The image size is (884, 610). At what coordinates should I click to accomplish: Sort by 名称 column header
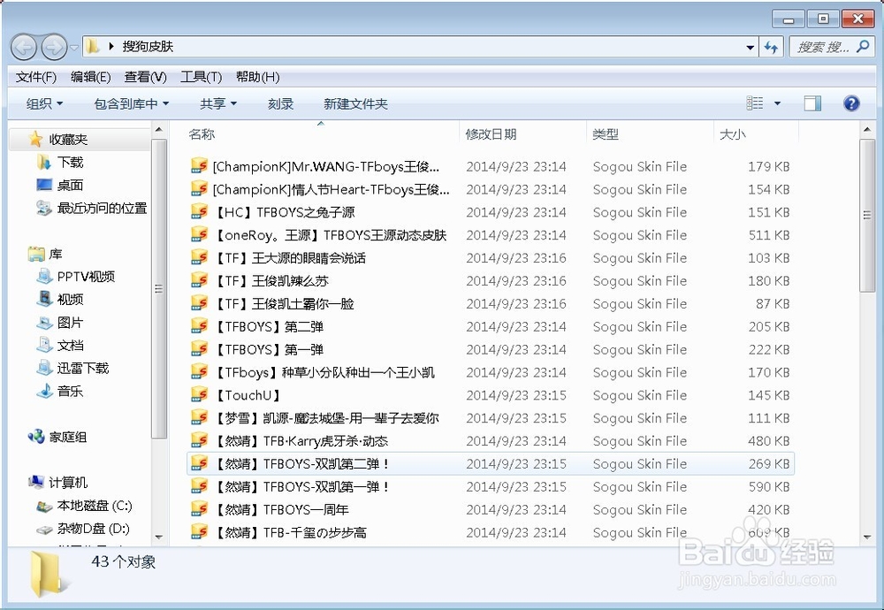[x=202, y=134]
